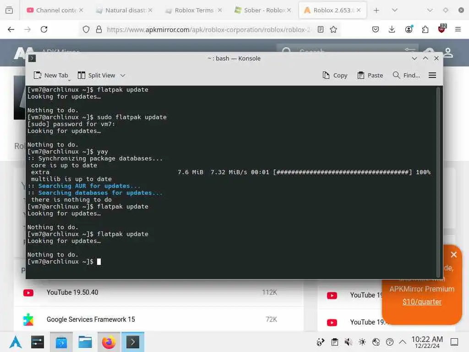Close the Roblox Terms tab
Screen dimensions: 469x352
pyautogui.click(x=220, y=10)
